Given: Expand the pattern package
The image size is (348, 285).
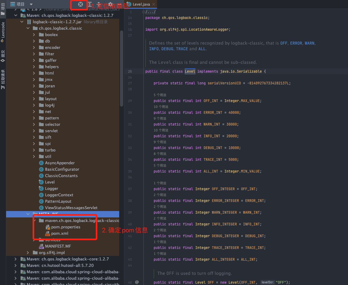Looking at the screenshot, I should pyautogui.click(x=34, y=118).
